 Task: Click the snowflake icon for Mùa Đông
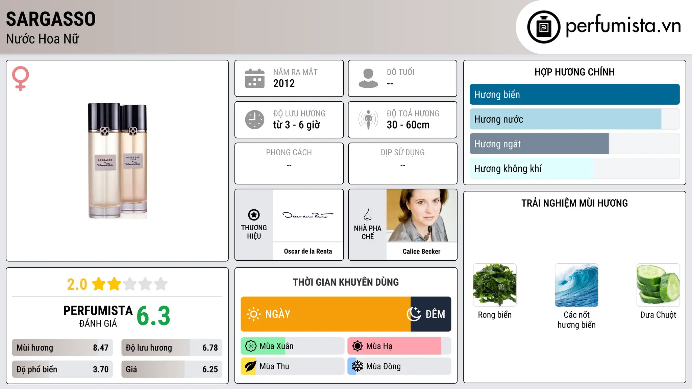tap(357, 366)
